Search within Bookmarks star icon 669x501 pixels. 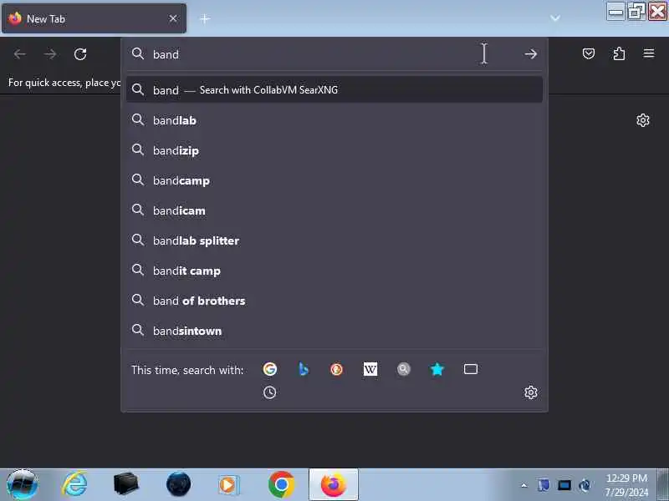coord(437,369)
